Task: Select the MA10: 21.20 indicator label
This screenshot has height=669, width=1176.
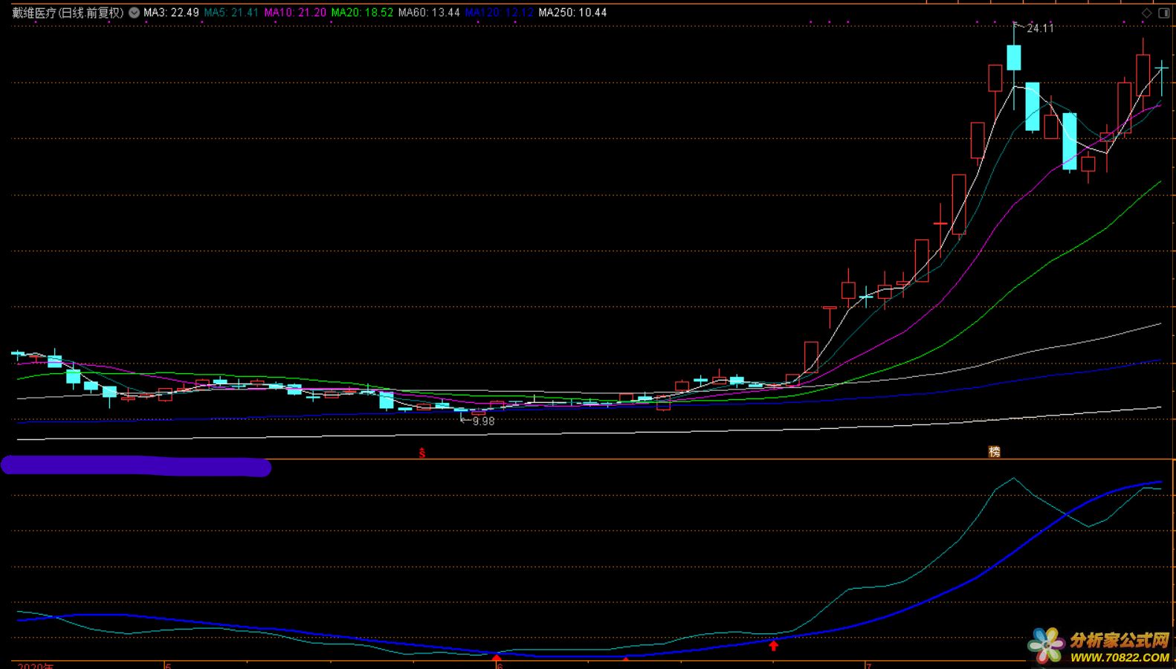Action: pyautogui.click(x=295, y=13)
